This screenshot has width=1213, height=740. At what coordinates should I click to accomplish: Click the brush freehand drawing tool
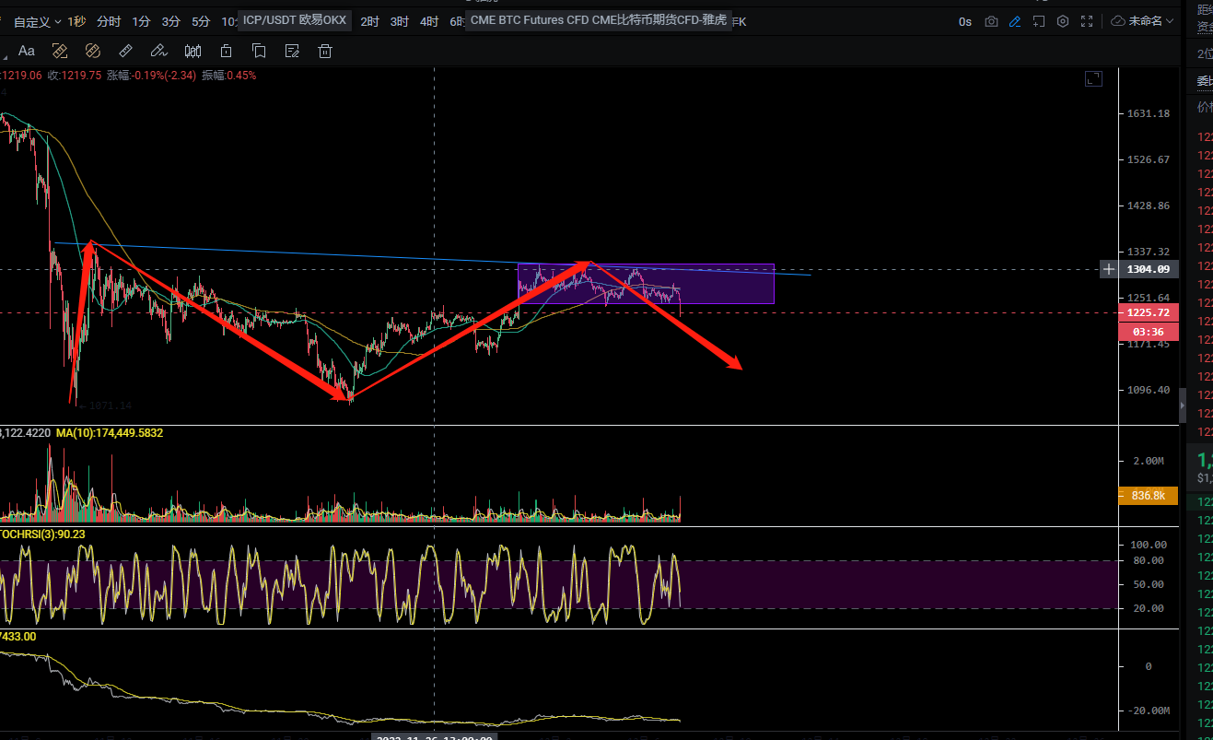[x=159, y=52]
